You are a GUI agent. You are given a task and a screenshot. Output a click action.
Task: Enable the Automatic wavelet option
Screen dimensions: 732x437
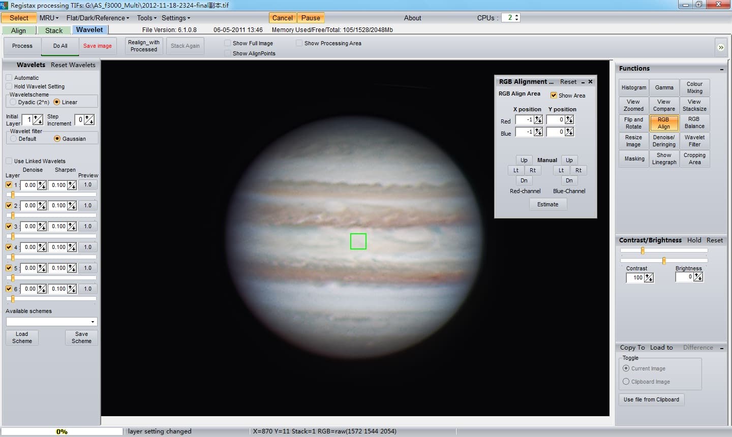[8, 78]
